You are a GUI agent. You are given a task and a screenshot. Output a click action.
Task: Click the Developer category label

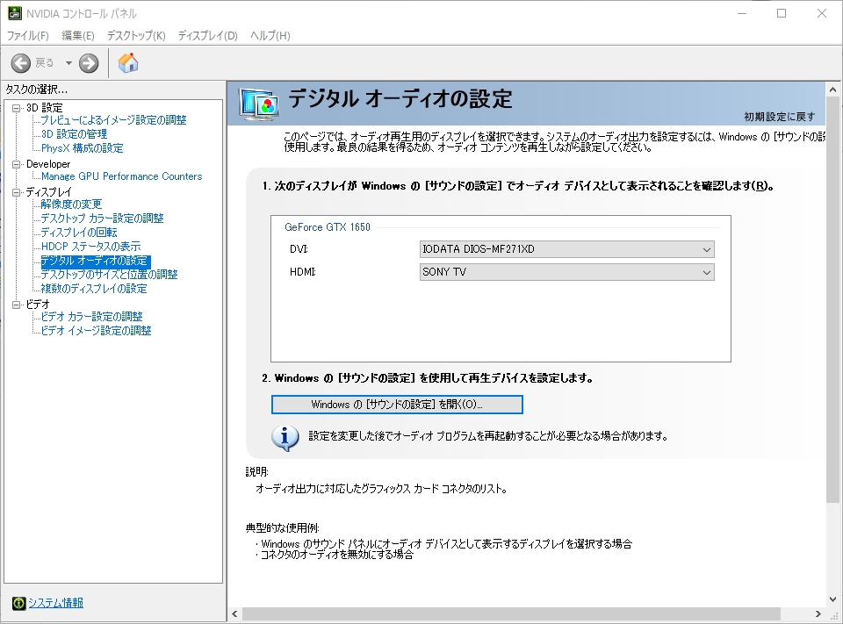click(x=48, y=164)
